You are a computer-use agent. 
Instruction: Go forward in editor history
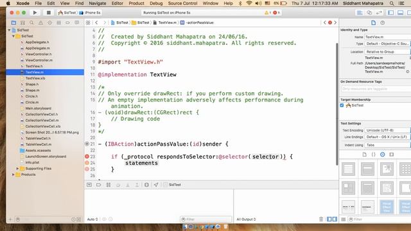105,23
